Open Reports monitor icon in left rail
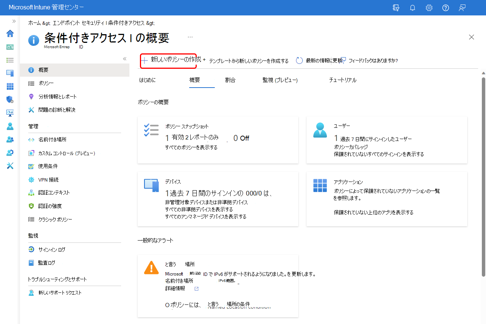 coord(10,113)
